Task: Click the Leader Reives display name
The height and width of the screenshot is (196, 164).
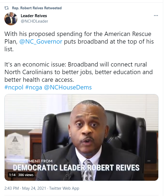Action: (34, 16)
